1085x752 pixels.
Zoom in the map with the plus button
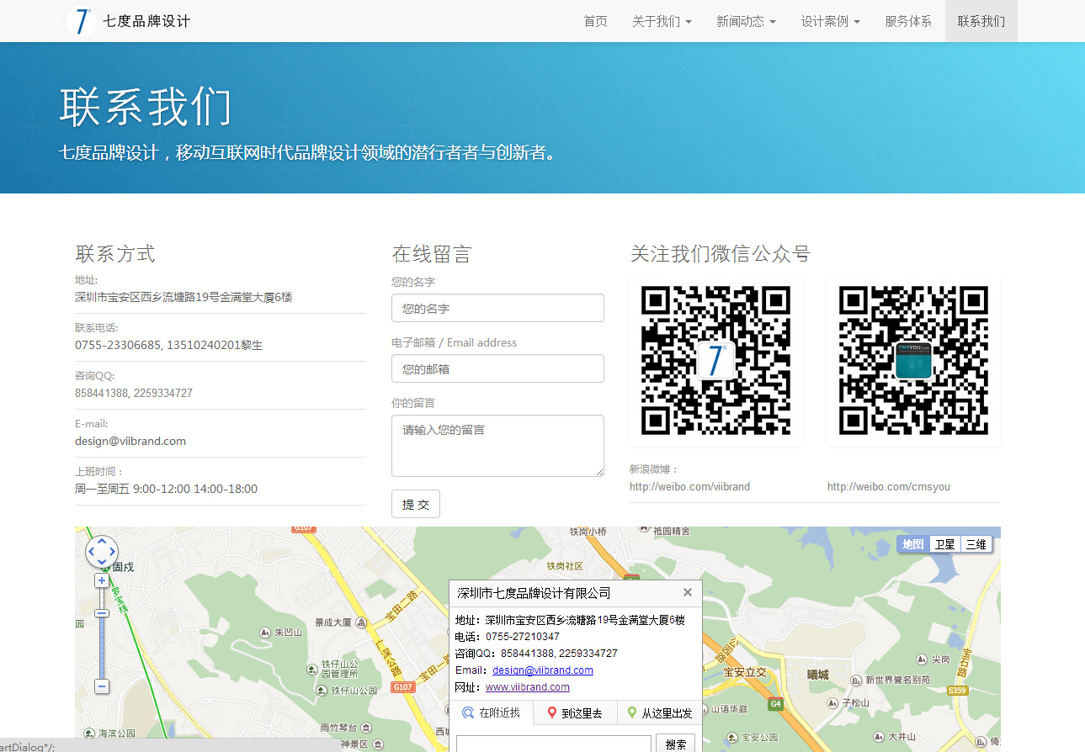click(102, 580)
